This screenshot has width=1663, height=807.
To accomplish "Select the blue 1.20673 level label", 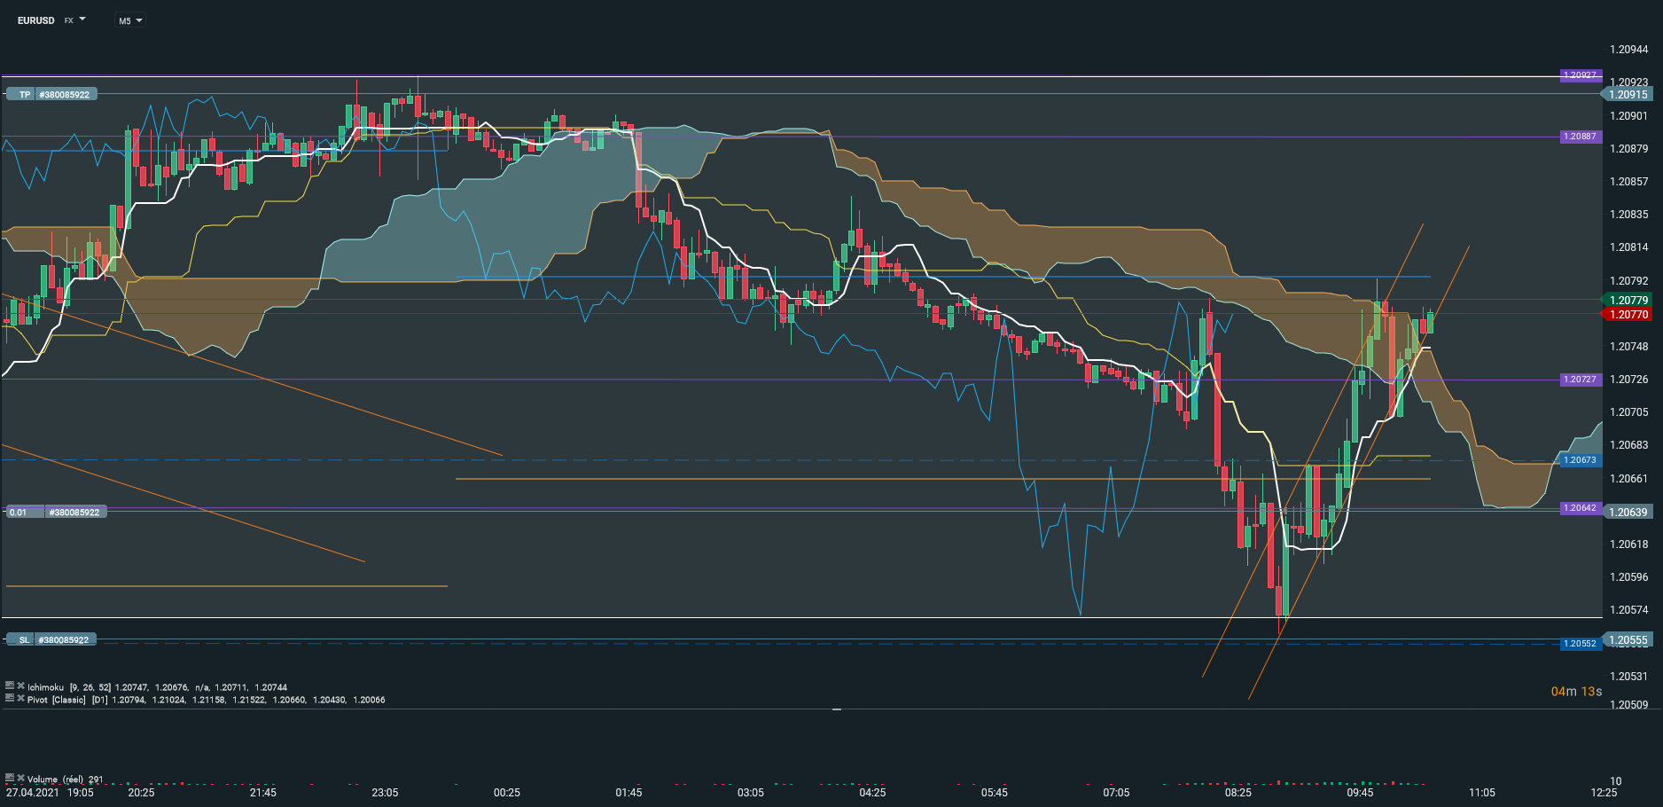I will click(1580, 460).
